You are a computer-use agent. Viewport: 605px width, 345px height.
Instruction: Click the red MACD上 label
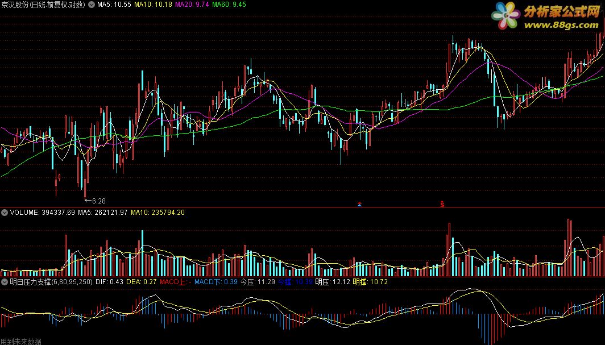pyautogui.click(x=176, y=282)
